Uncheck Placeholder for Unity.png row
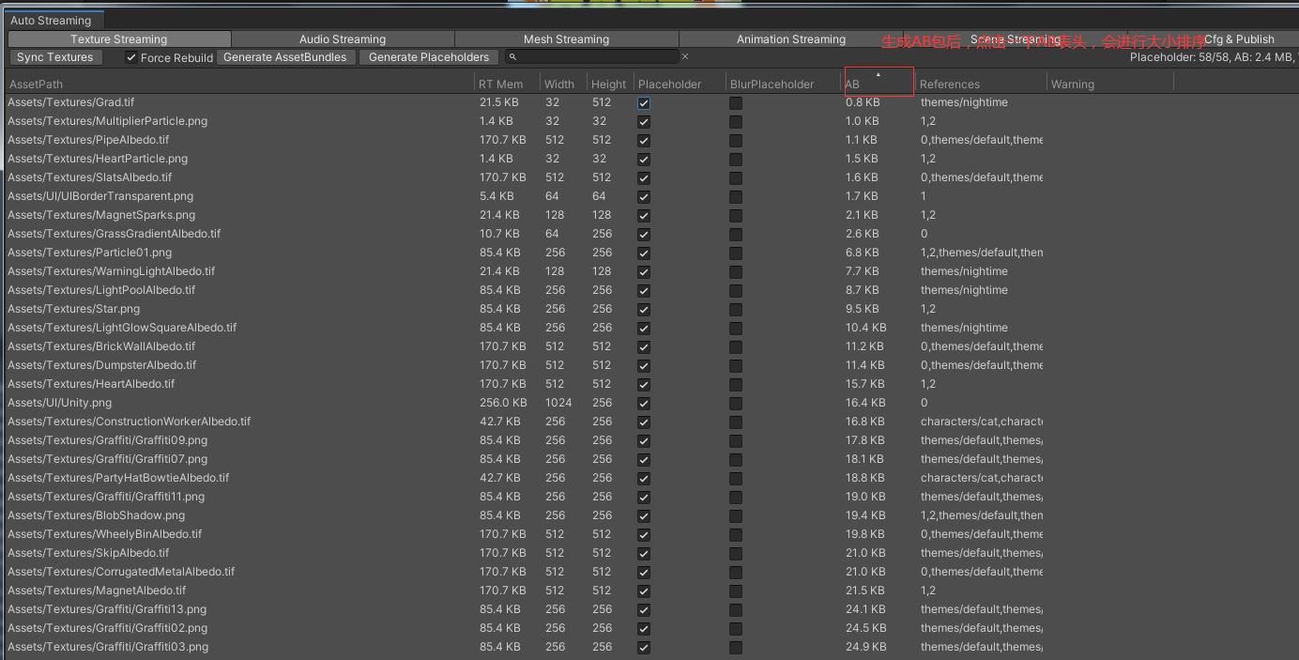 (644, 403)
